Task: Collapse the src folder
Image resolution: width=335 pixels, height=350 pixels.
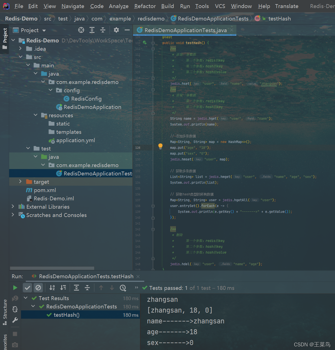Action: point(21,57)
